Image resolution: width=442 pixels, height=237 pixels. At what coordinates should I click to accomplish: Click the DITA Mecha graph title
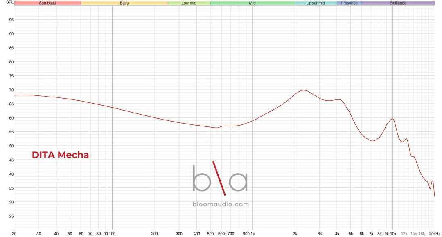60,155
